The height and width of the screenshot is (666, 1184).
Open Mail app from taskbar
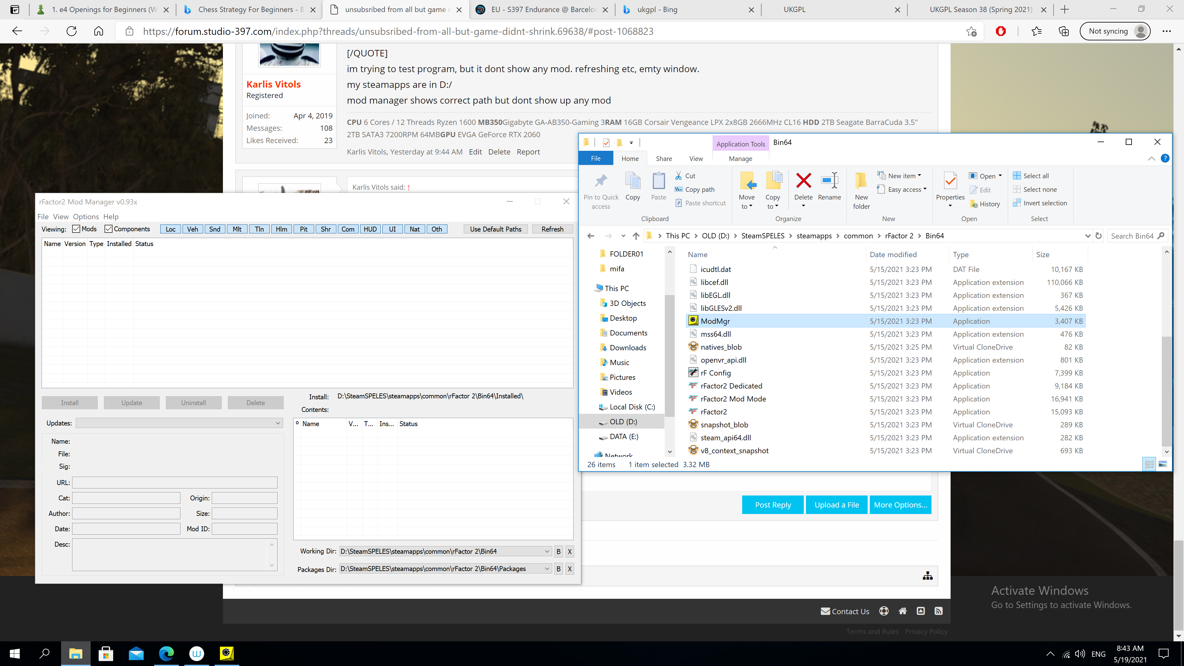click(x=136, y=653)
